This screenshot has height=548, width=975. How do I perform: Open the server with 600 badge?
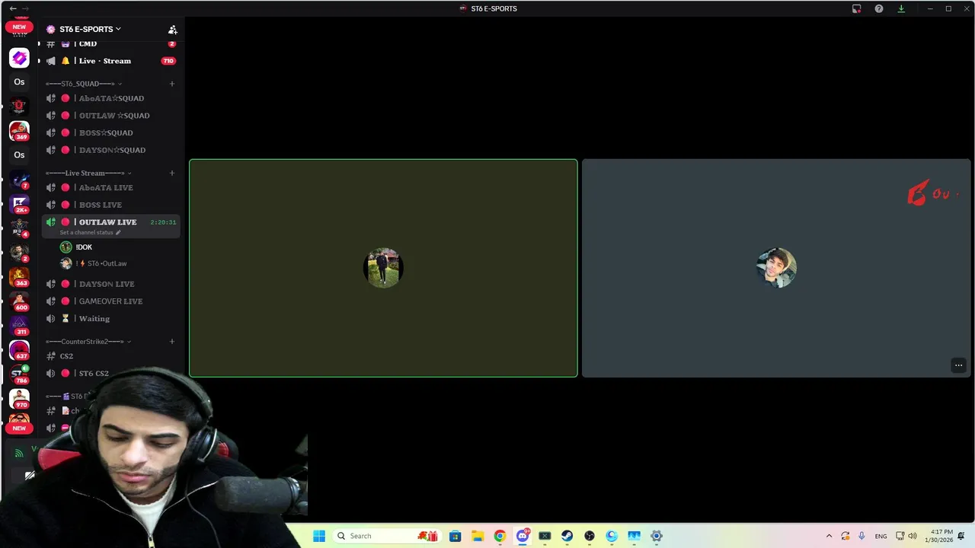tap(19, 301)
